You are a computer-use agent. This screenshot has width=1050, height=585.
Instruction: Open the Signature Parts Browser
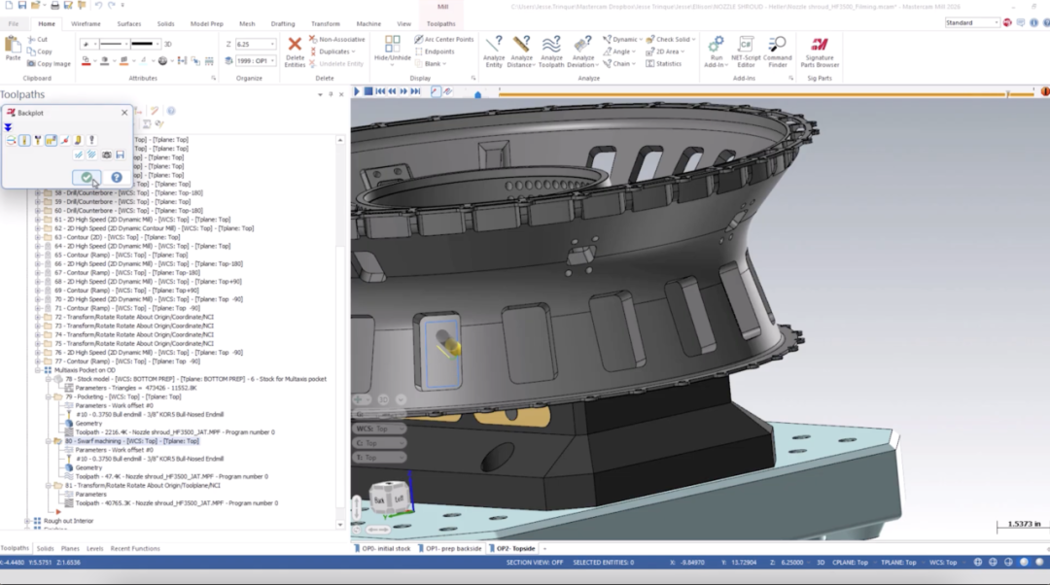(819, 52)
